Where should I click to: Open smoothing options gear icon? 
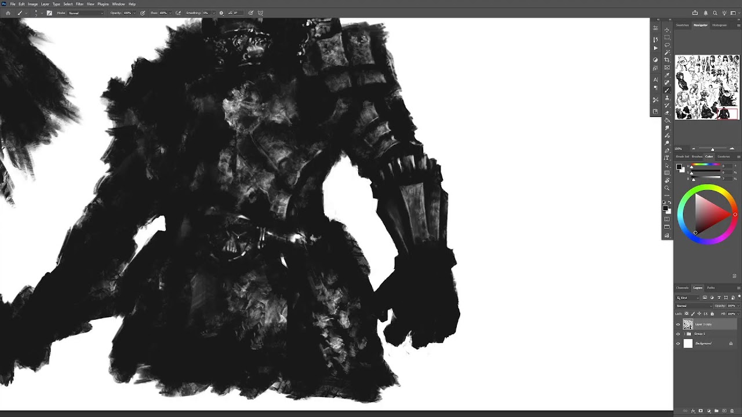point(221,13)
